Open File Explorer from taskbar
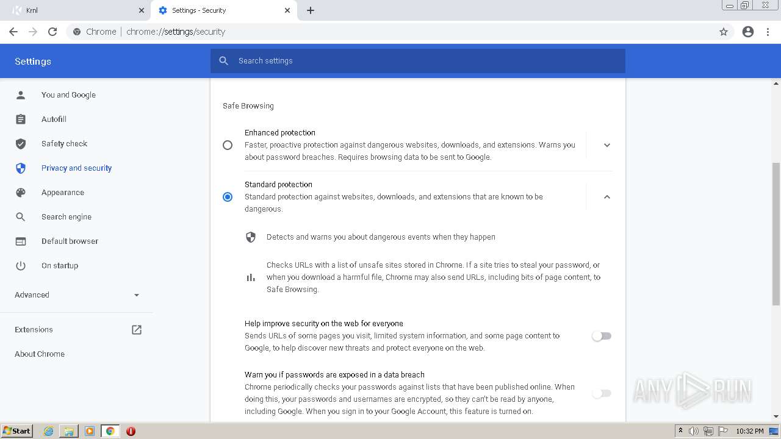Viewport: 781px width, 439px height. tap(69, 431)
